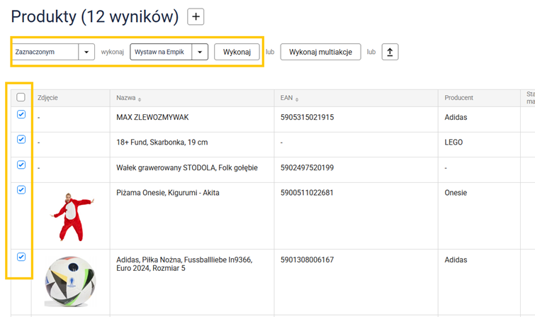The width and height of the screenshot is (535, 317).
Task: Click the Producent column header
Action: (458, 98)
